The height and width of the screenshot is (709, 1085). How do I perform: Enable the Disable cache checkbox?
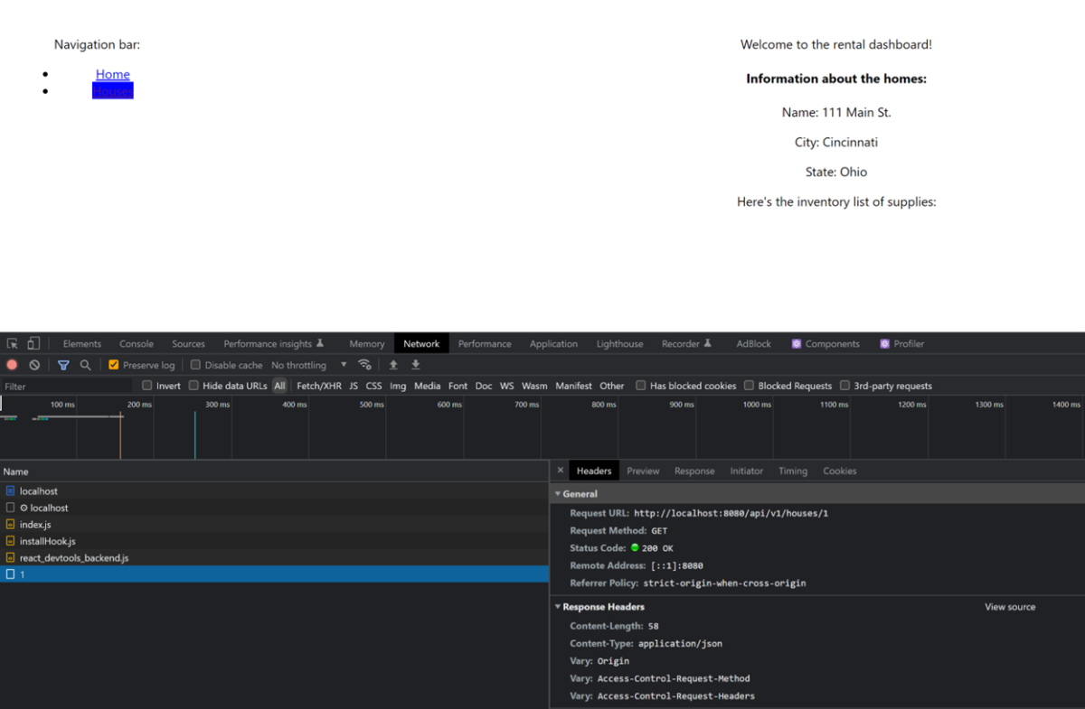195,365
